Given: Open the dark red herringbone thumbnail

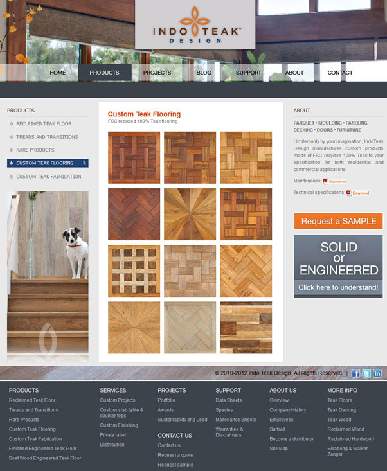Looking at the screenshot, I should pos(134,214).
